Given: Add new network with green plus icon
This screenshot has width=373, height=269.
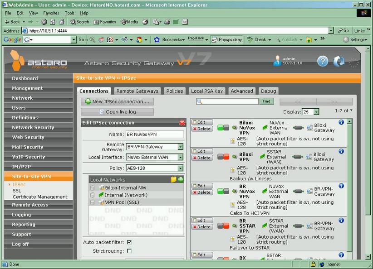Looking at the screenshot, I should click(x=181, y=180).
